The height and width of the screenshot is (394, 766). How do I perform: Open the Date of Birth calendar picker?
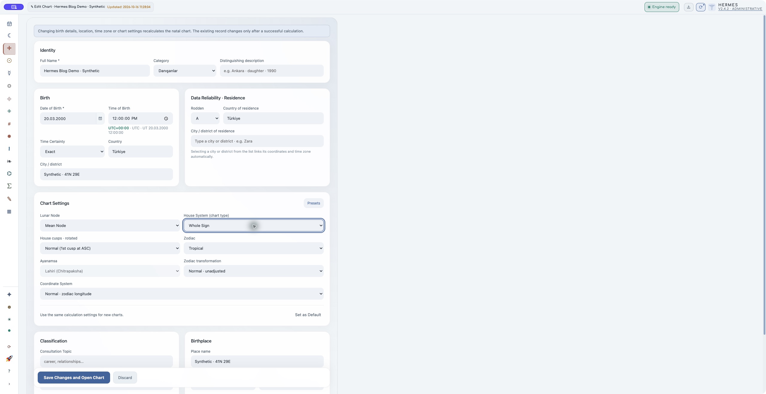[x=100, y=119]
